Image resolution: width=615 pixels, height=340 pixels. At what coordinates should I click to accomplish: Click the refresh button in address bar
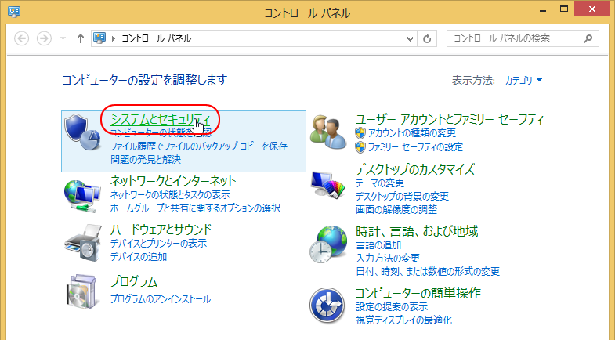[428, 38]
